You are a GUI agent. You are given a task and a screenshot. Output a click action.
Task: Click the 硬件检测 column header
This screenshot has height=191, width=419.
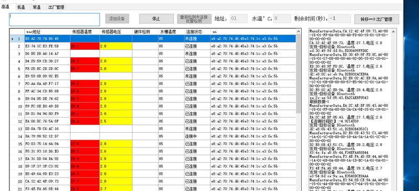click(x=145, y=31)
